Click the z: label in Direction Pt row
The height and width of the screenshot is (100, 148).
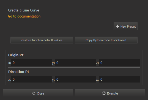[x=97, y=80]
